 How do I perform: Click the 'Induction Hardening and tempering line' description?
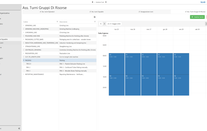point(73,43)
